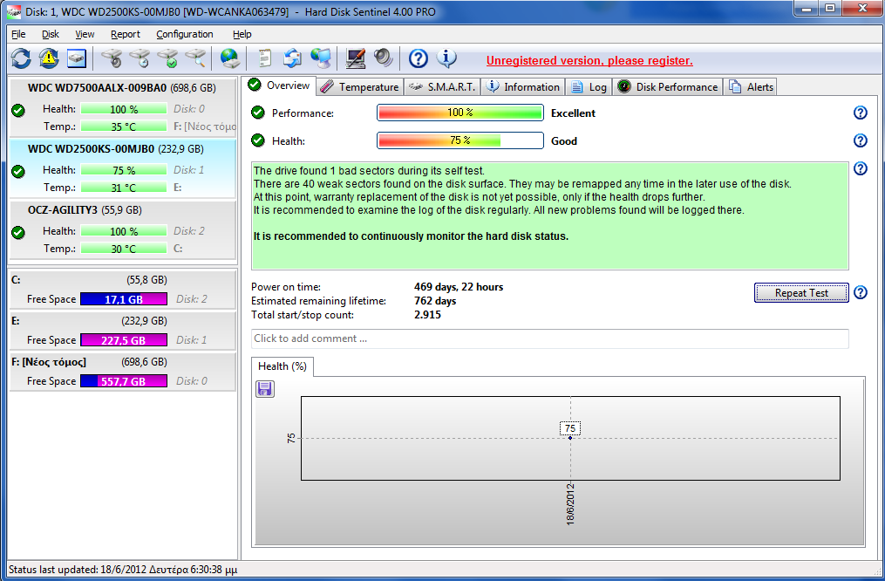Screen dimensions: 885x581
Task: Open the Disk menu
Action: pos(51,34)
